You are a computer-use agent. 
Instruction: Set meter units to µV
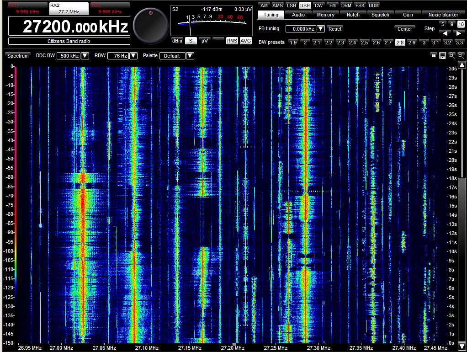click(204, 41)
